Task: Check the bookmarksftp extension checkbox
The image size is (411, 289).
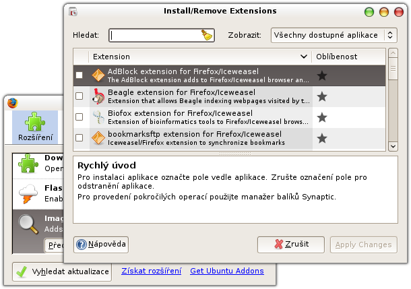Action: click(x=80, y=138)
